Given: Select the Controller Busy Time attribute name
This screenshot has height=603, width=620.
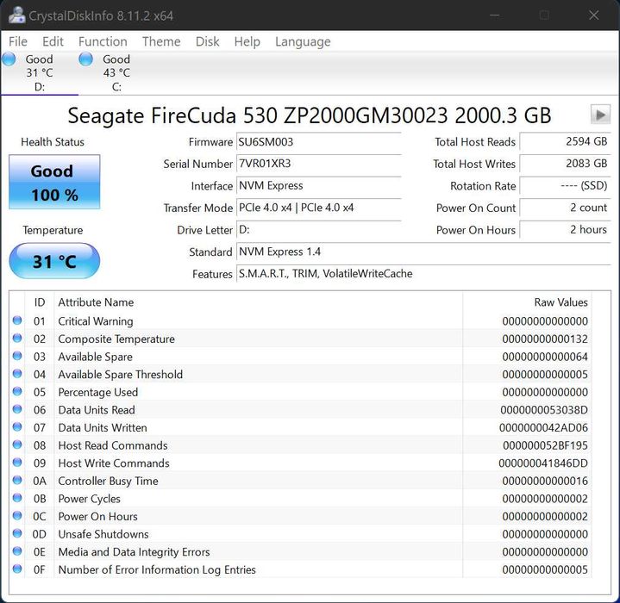Looking at the screenshot, I should tap(108, 482).
